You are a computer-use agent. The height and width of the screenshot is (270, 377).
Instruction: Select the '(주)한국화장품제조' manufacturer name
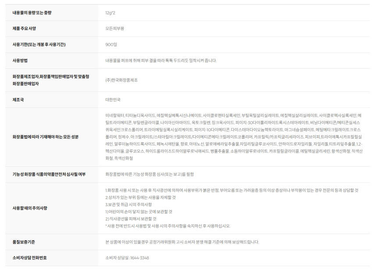tap(121, 80)
